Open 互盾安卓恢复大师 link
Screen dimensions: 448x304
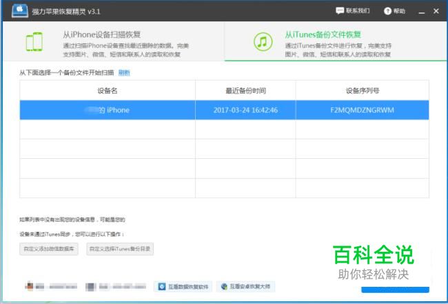click(246, 286)
